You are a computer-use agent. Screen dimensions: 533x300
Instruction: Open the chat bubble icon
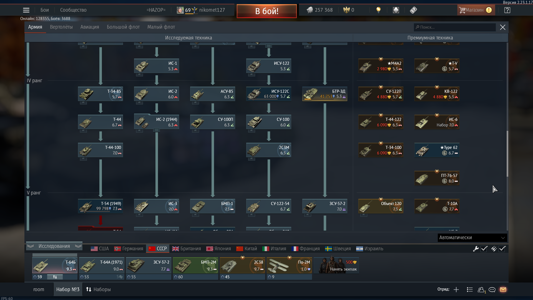(x=492, y=290)
